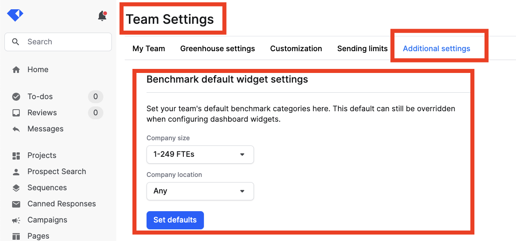Click the Home house icon
Screen dimensions: 516x241
[16, 70]
